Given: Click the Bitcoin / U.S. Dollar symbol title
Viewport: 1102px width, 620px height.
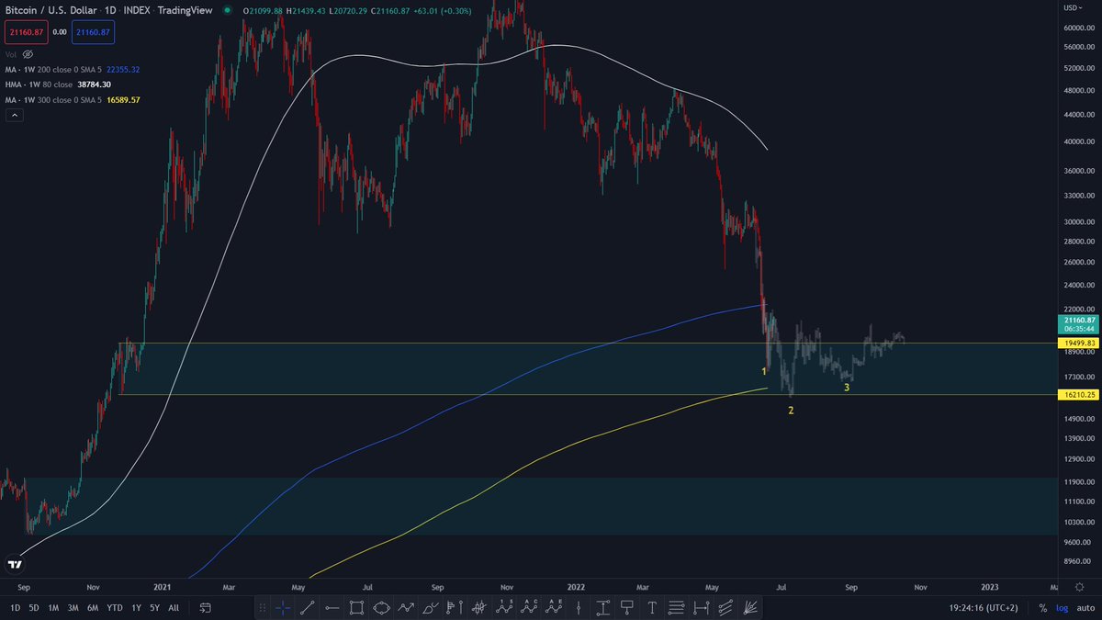Looking at the screenshot, I should (51, 10).
